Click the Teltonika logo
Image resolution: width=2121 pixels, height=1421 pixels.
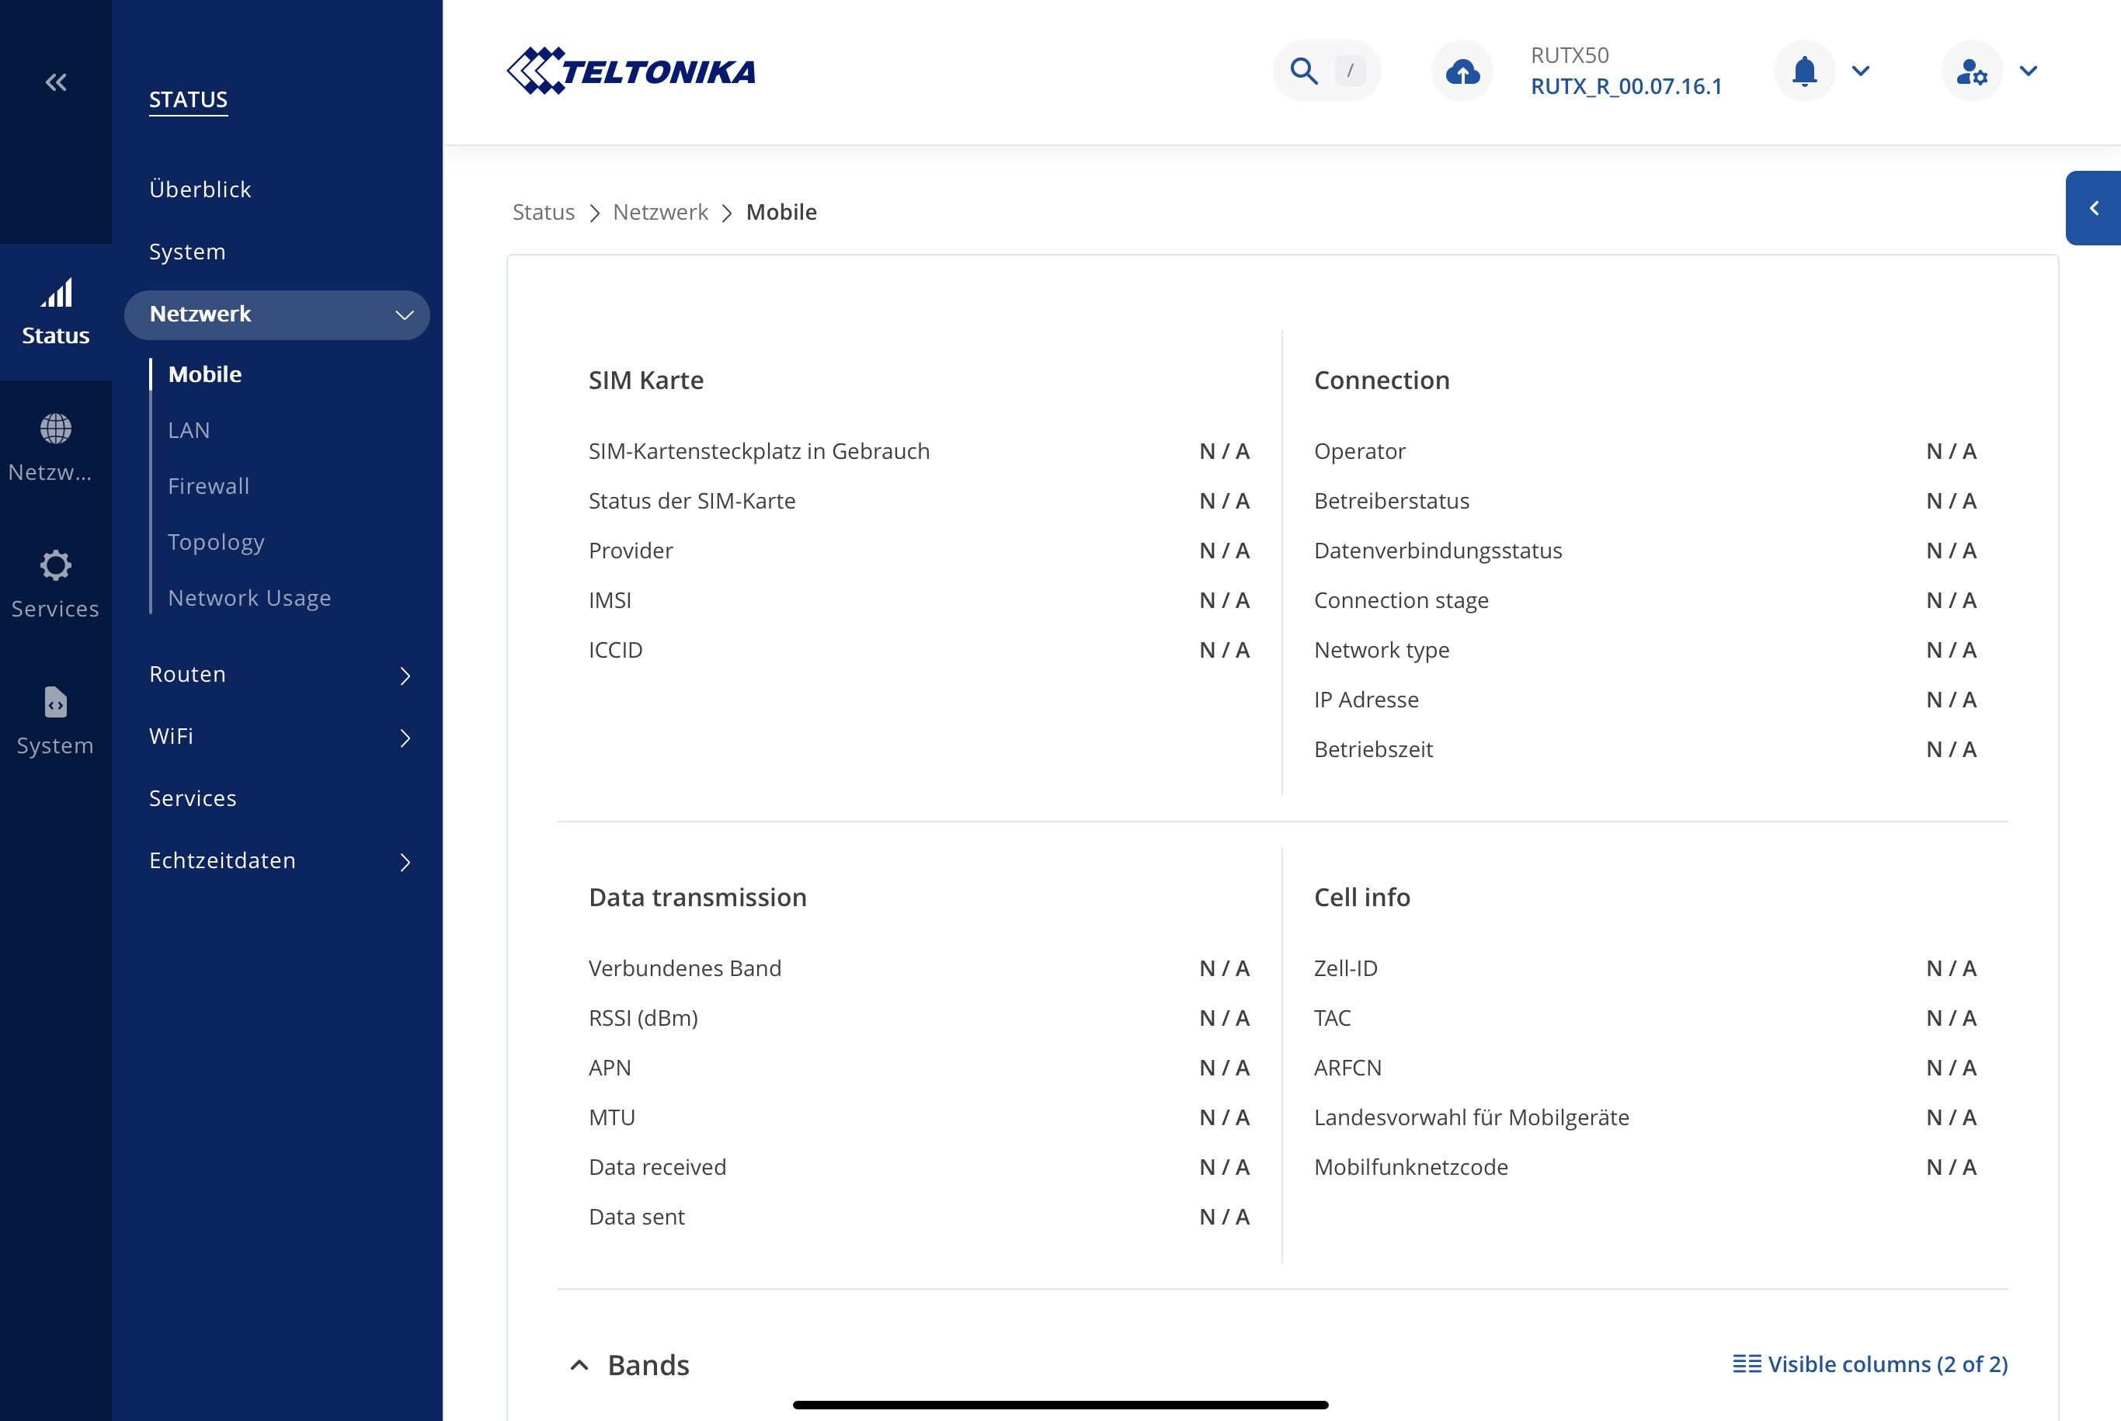point(631,71)
